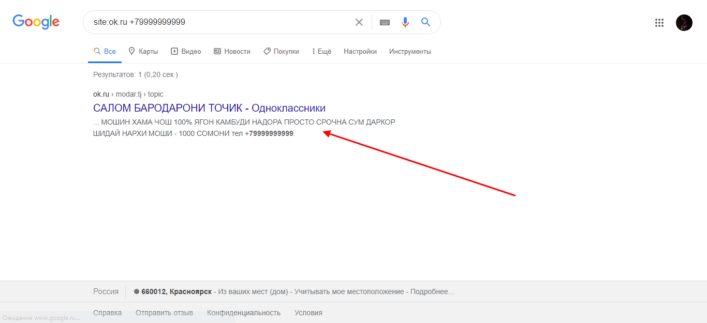The width and height of the screenshot is (707, 323).
Task: Open the Новости results tab
Action: click(x=232, y=51)
